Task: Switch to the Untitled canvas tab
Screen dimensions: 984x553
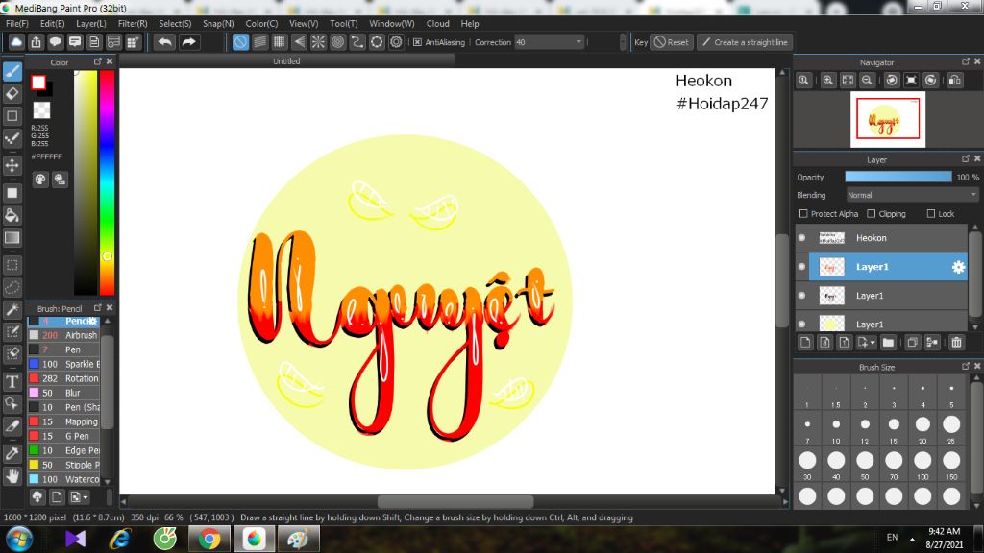Action: tap(286, 60)
